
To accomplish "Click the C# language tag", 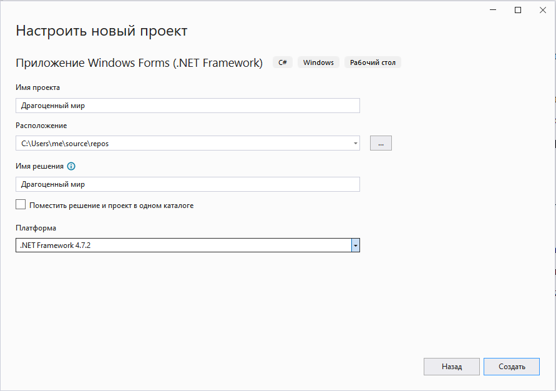I will coord(283,62).
